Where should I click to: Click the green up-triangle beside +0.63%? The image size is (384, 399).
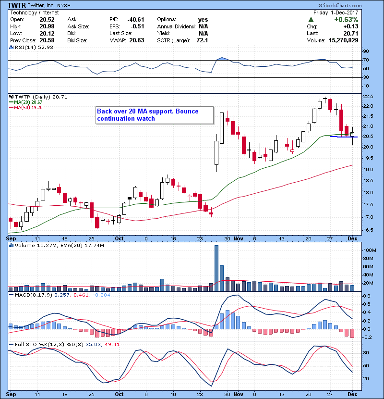(x=311, y=20)
